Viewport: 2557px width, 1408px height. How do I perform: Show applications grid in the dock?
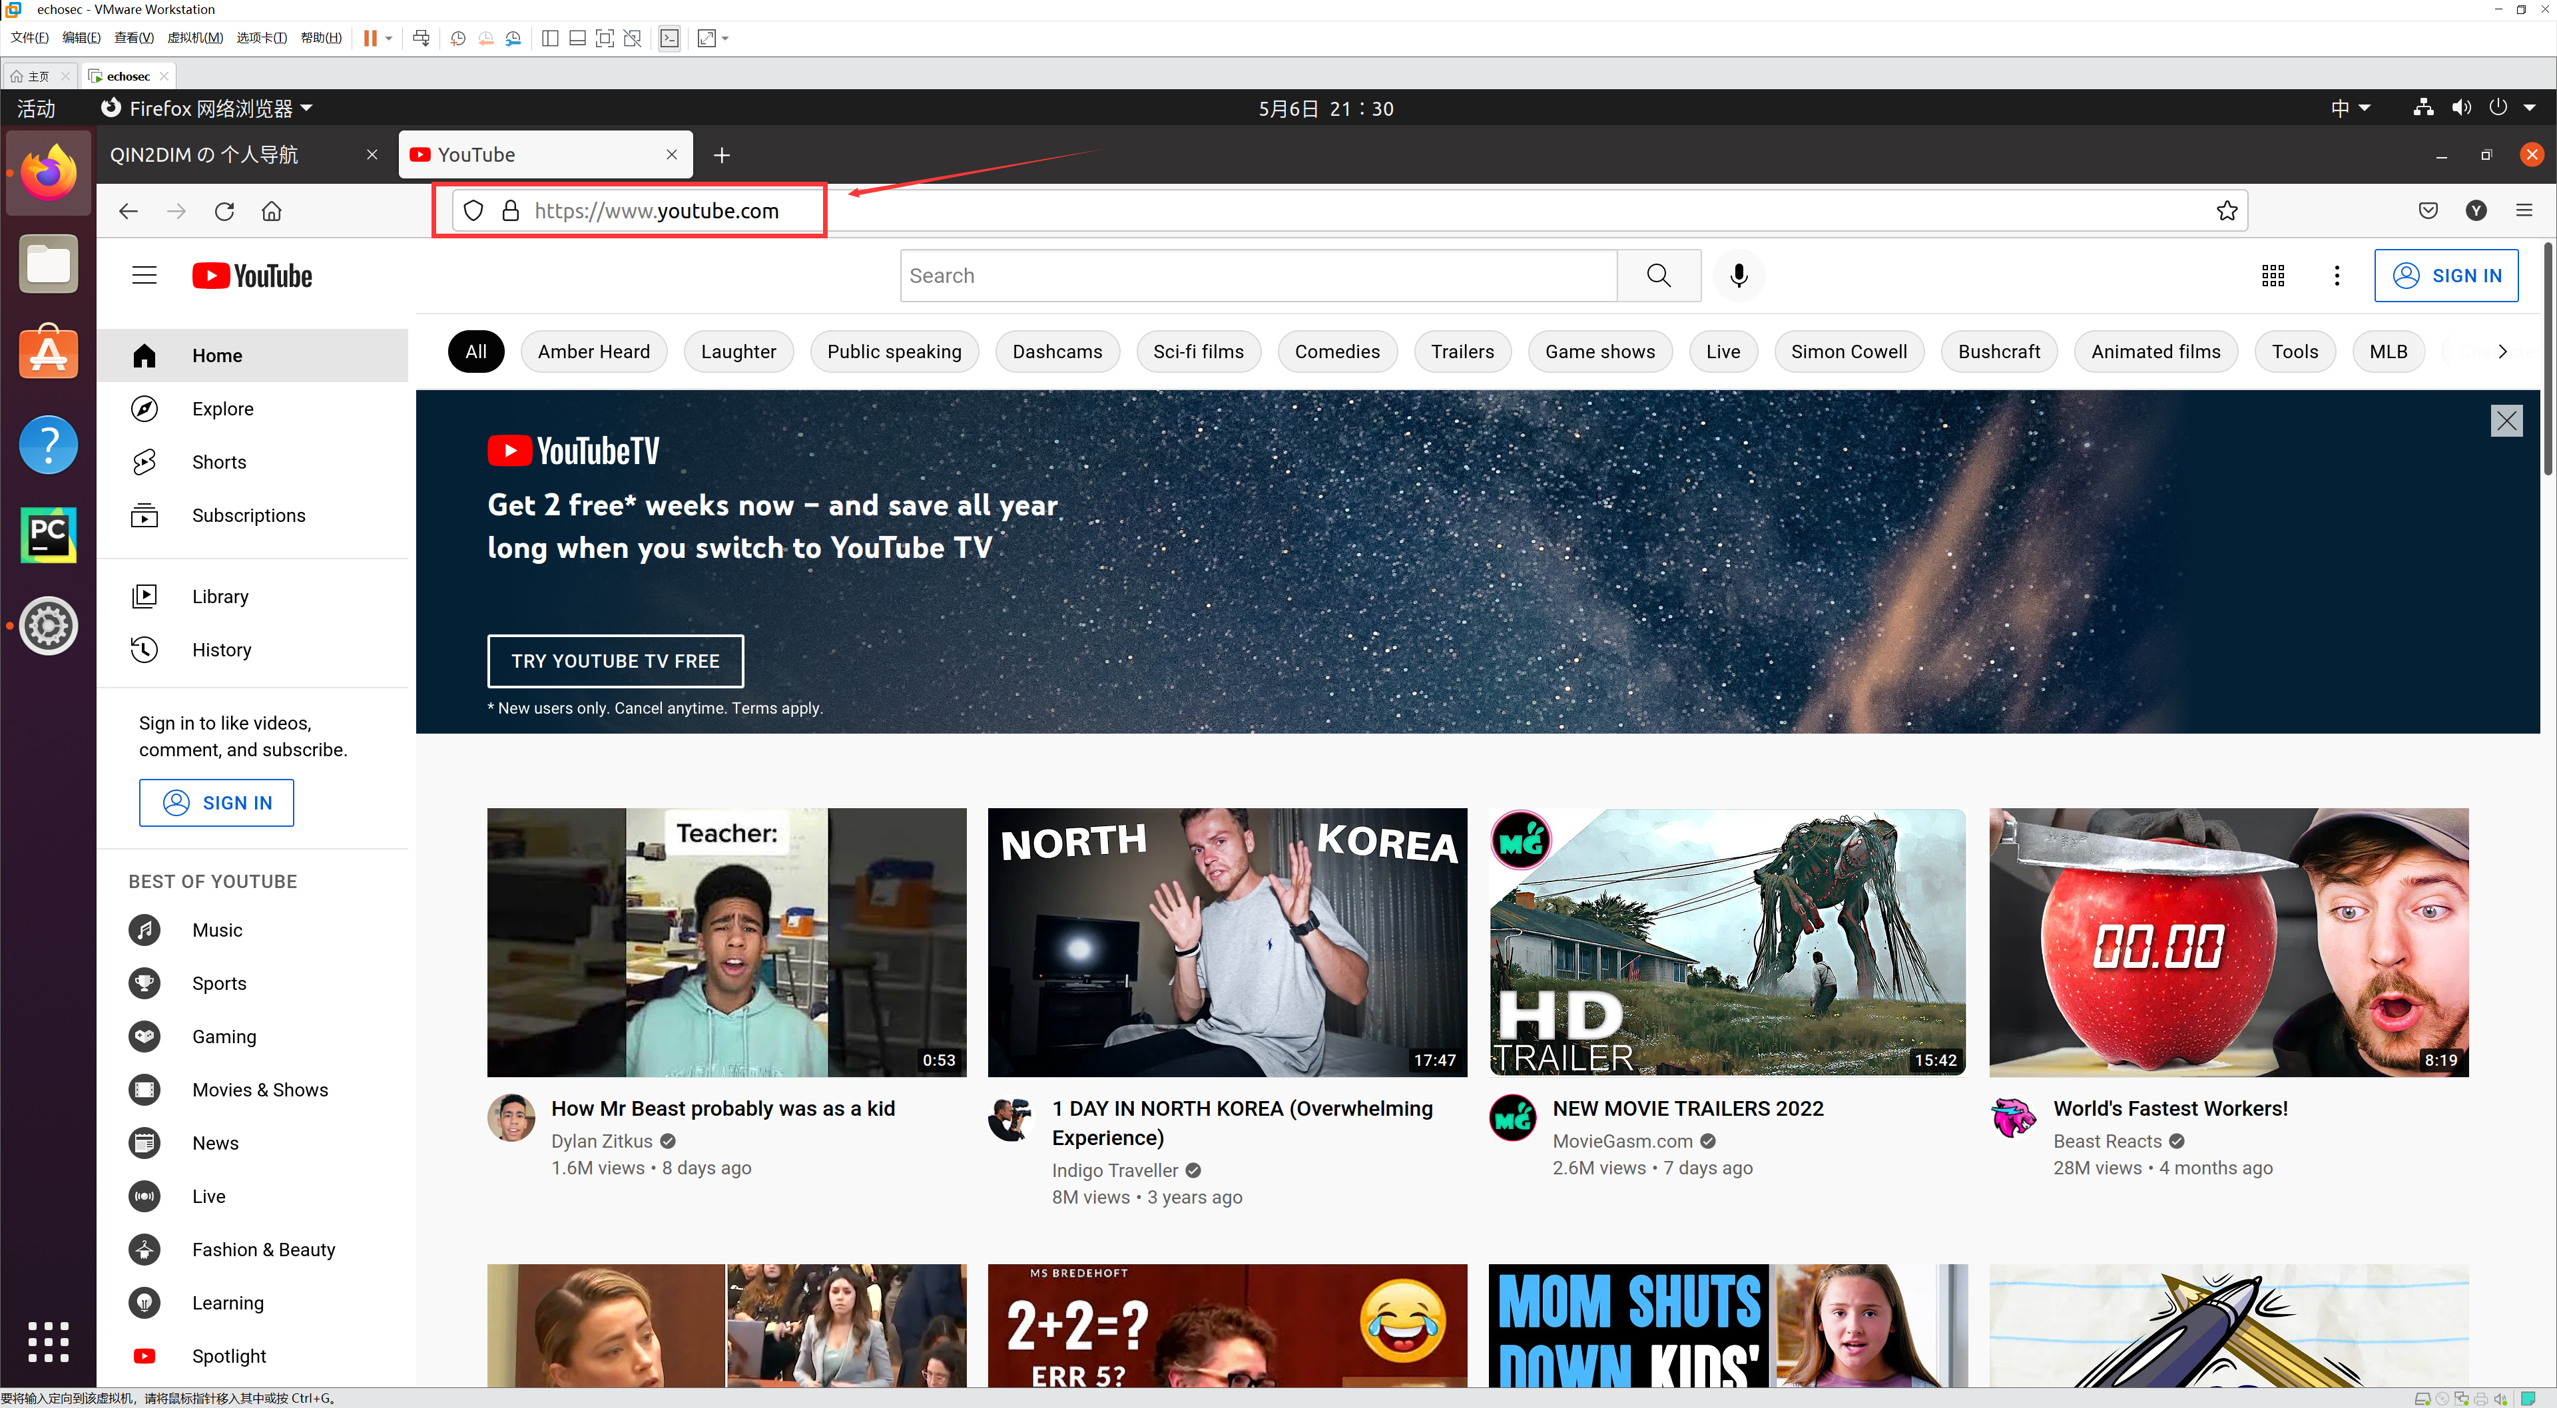click(x=49, y=1341)
